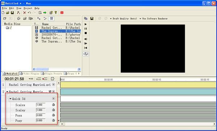Image resolution: width=217 pixels, height=131 pixels.
Task: Click the green arrow render icon
Action: coord(45,13)
